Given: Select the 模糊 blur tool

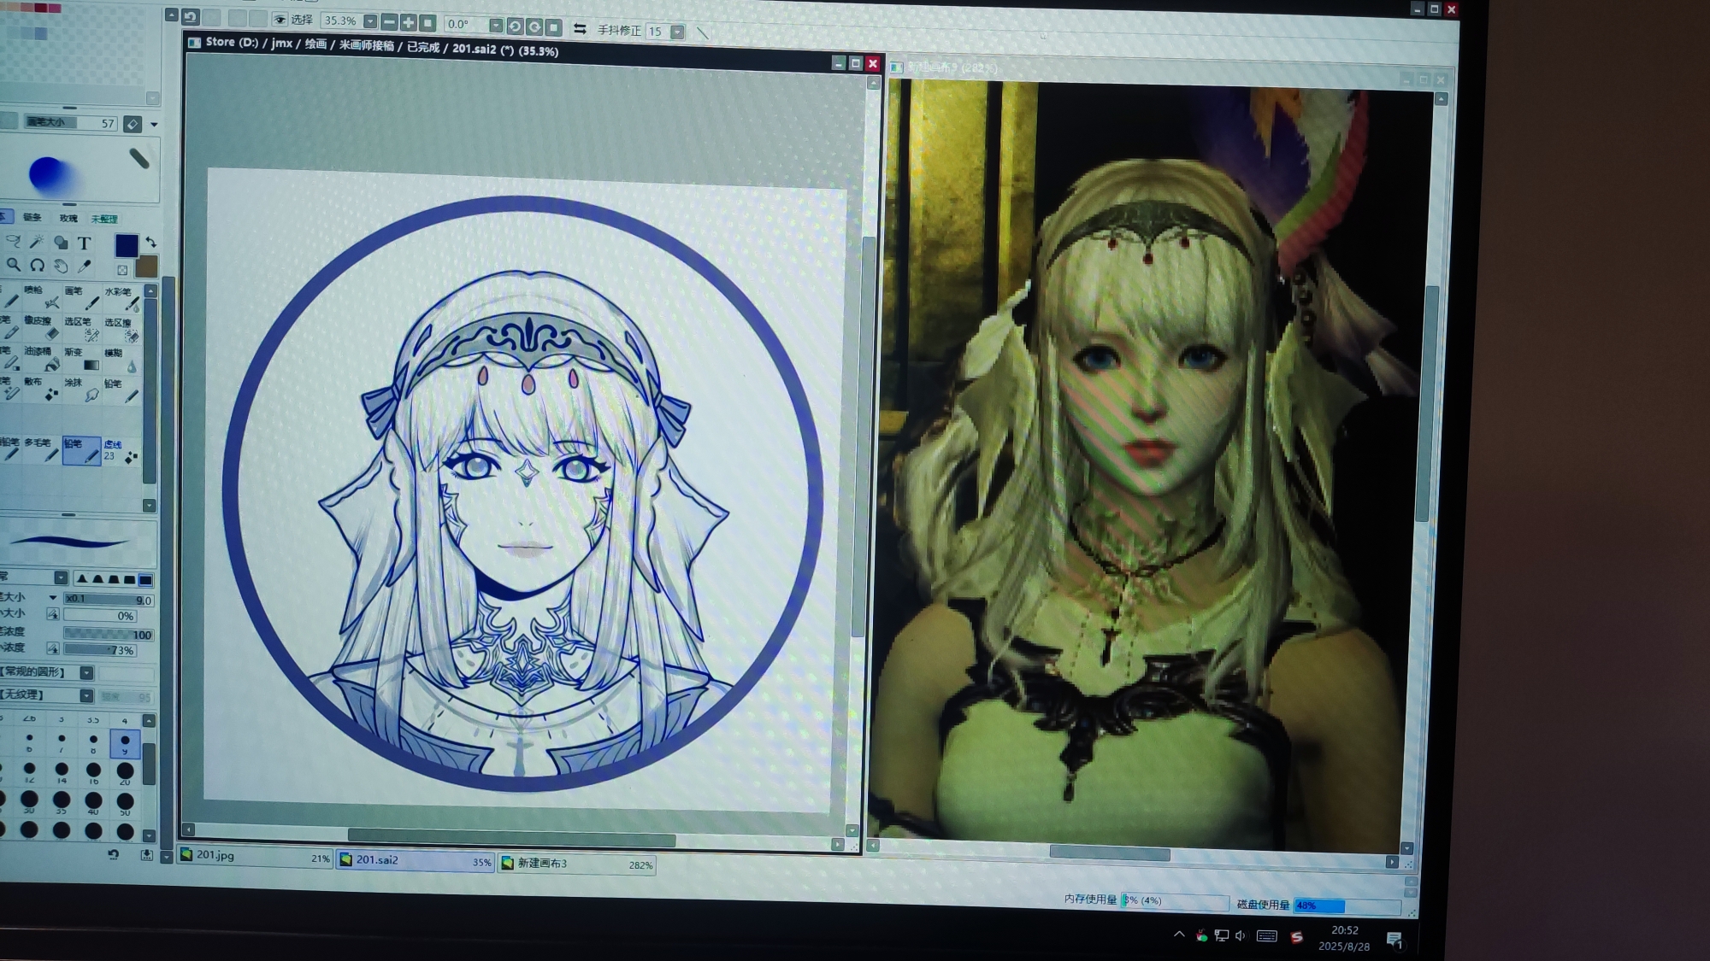Looking at the screenshot, I should [121, 360].
